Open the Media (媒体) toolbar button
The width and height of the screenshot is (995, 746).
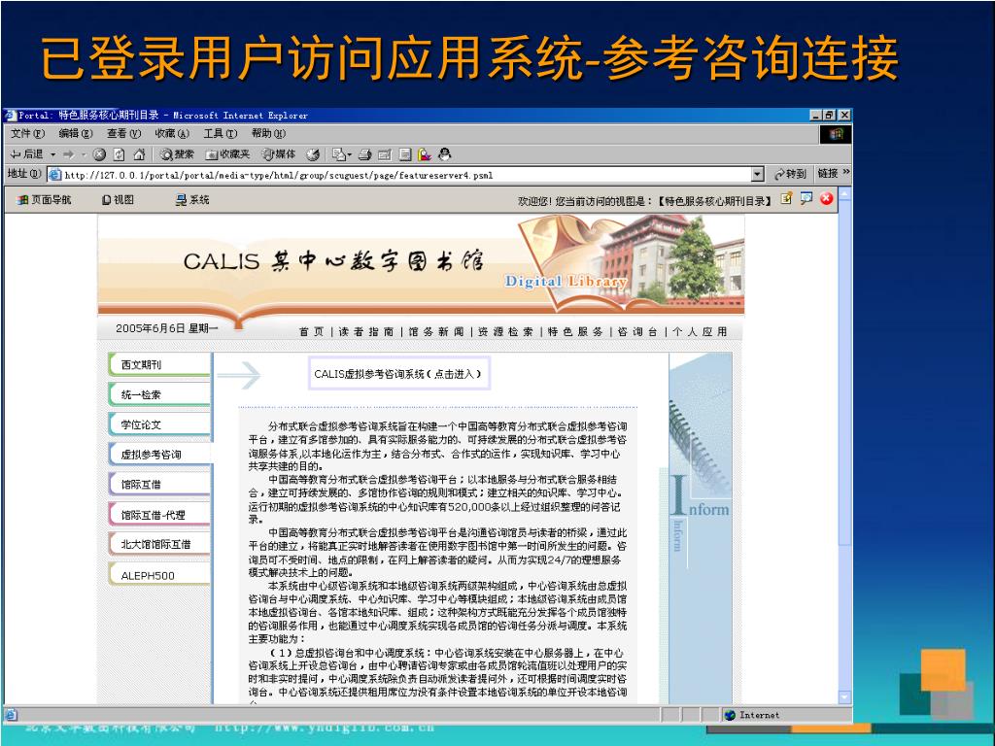(279, 154)
